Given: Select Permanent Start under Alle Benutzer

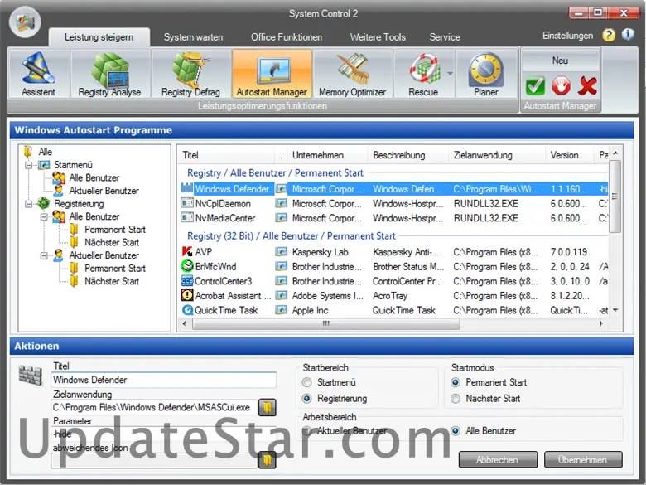Looking at the screenshot, I should click(x=115, y=230).
